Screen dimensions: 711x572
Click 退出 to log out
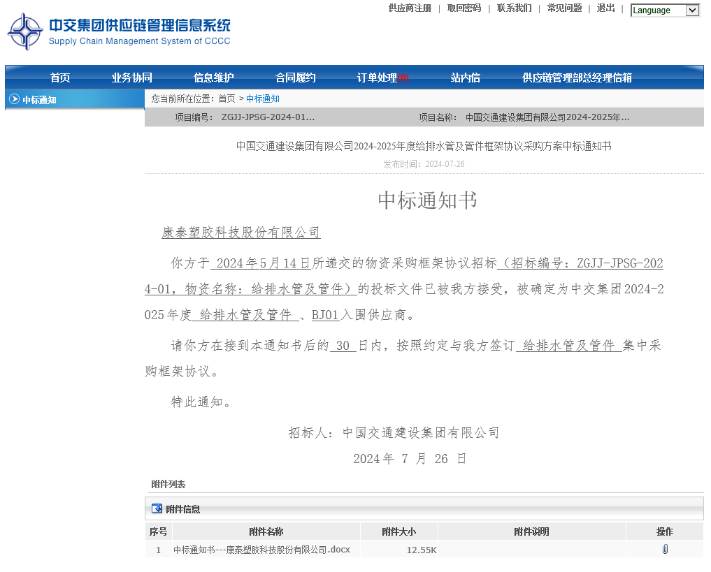605,8
